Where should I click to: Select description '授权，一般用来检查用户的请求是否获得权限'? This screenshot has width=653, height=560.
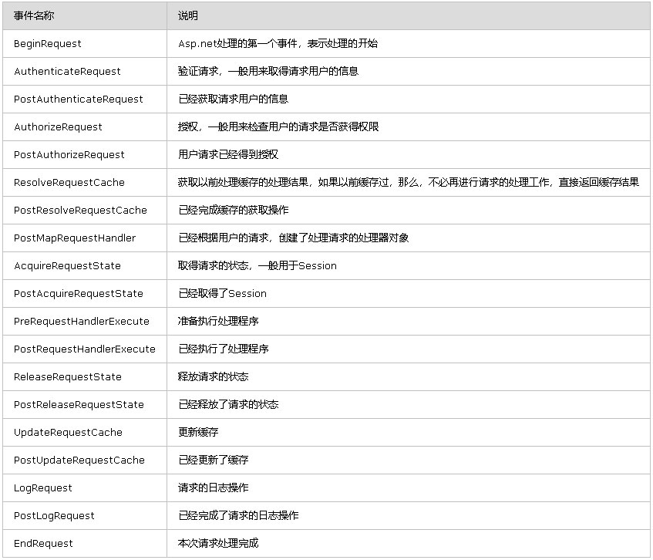pos(278,127)
